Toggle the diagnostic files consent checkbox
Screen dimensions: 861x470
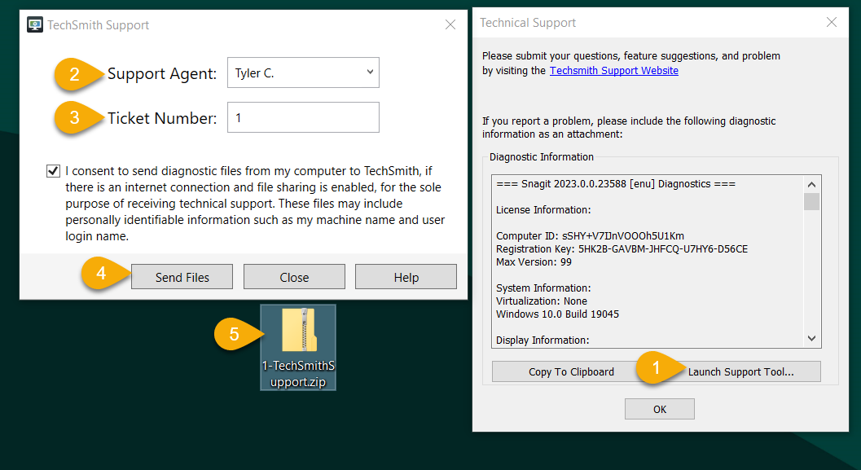[x=53, y=170]
